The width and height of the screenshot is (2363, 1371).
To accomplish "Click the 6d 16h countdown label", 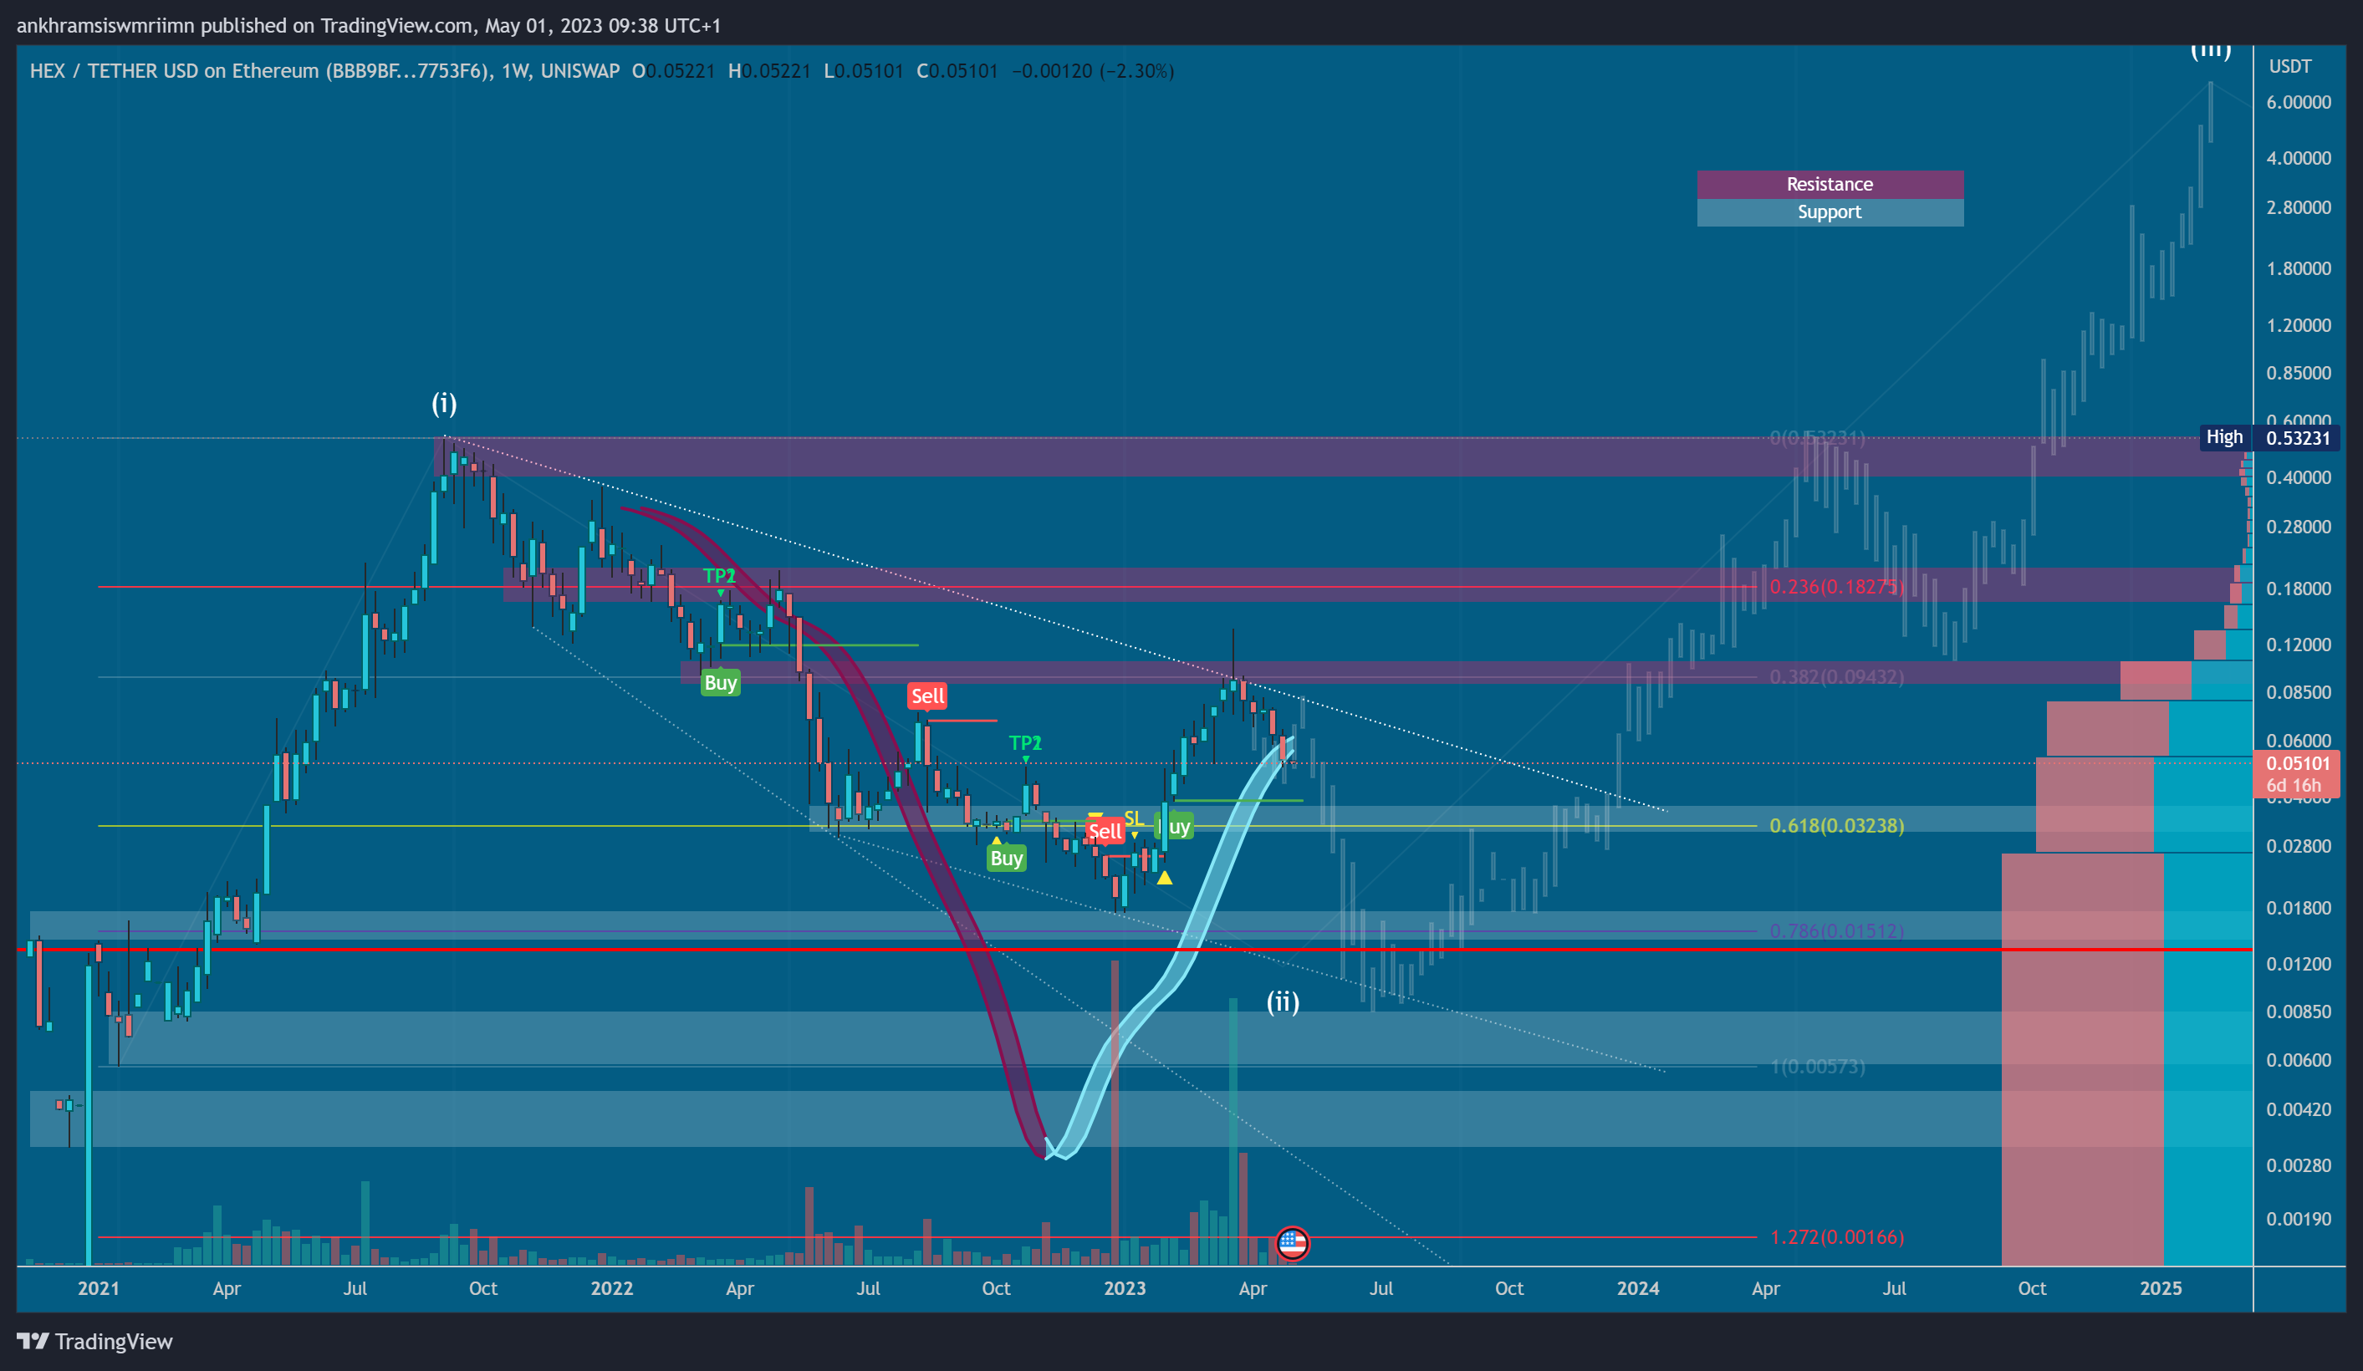I will point(2294,786).
